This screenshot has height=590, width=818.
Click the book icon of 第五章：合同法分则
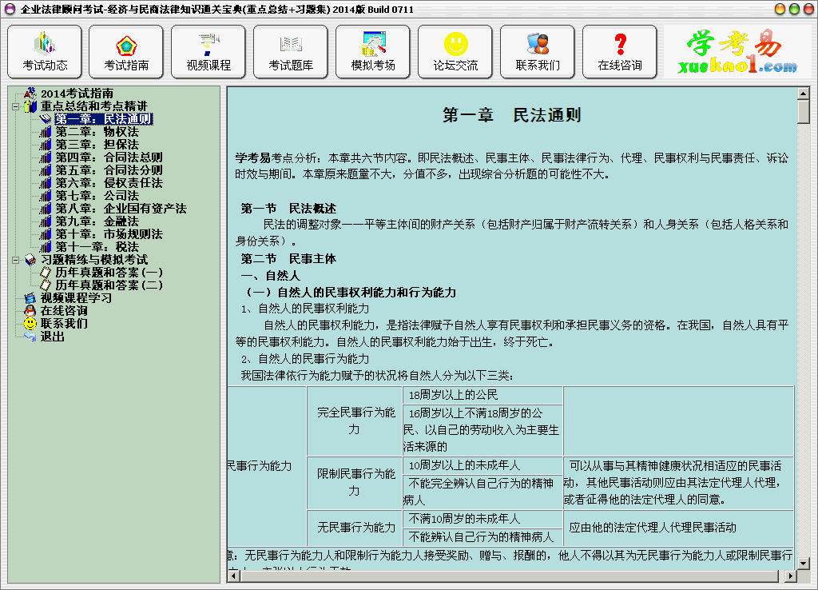(x=46, y=170)
